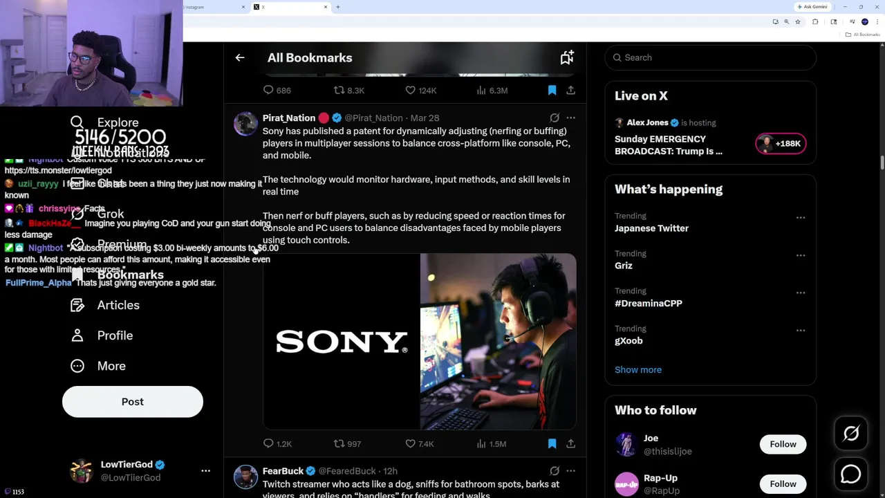The image size is (885, 498).
Task: Open the Japanese Twitter trending topic
Action: point(651,228)
